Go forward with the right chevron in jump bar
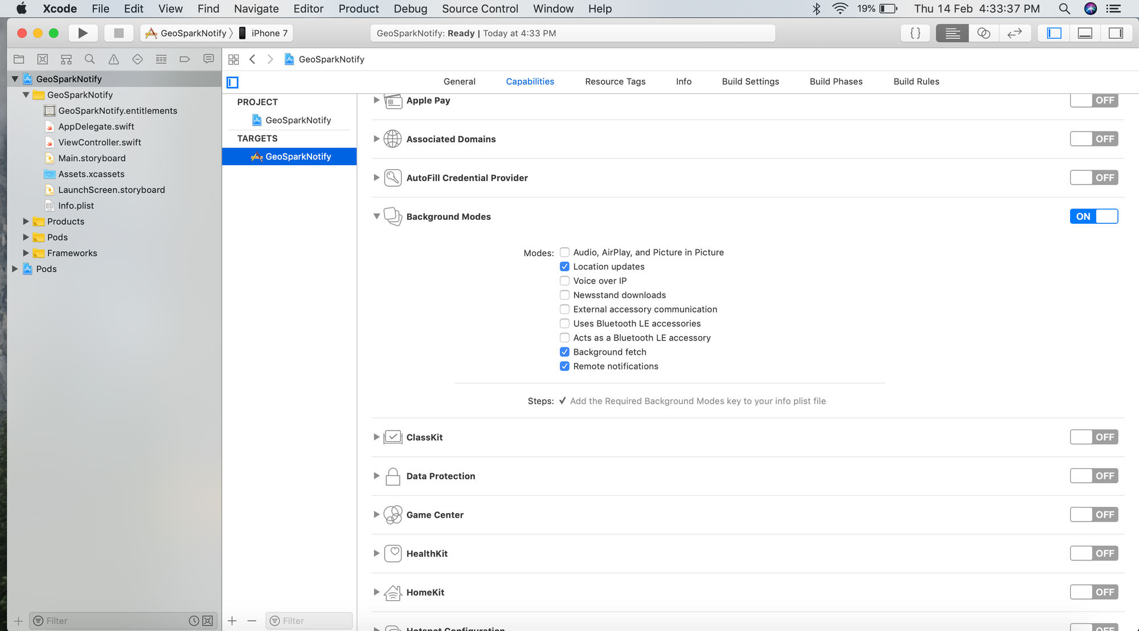Image resolution: width=1139 pixels, height=631 pixels. click(x=271, y=59)
